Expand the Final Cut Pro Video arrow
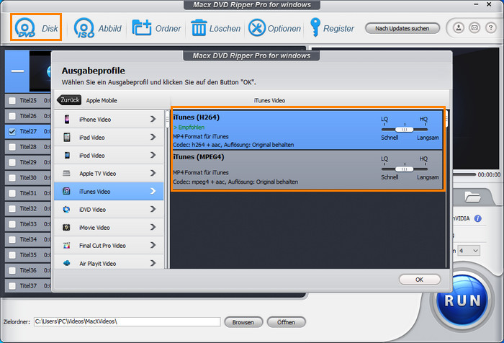 tap(153, 245)
